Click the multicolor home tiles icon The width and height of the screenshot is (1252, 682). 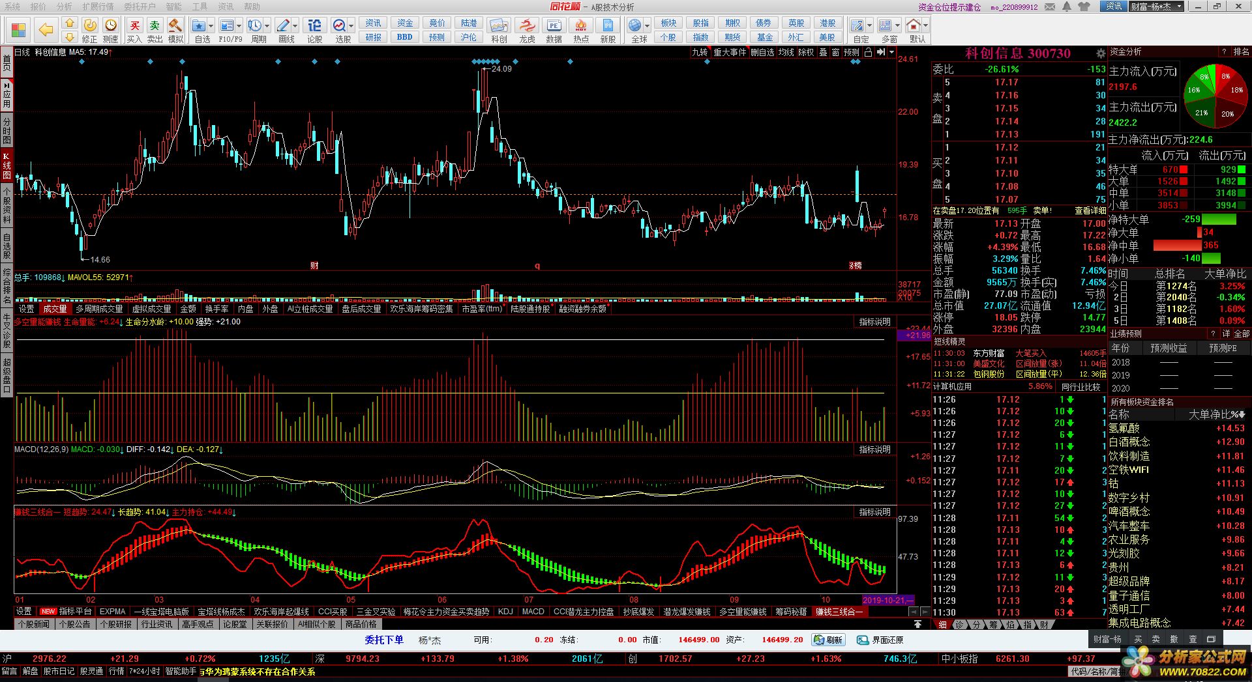18,30
